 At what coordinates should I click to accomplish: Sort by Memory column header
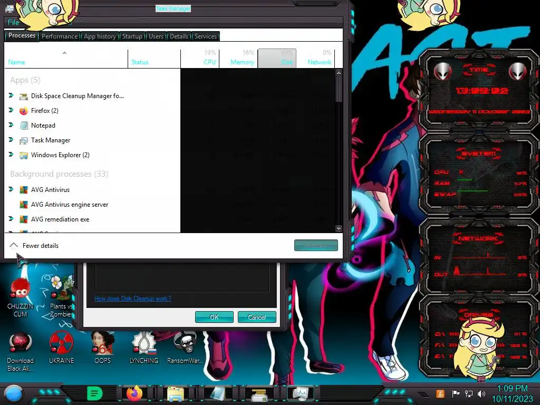238,59
